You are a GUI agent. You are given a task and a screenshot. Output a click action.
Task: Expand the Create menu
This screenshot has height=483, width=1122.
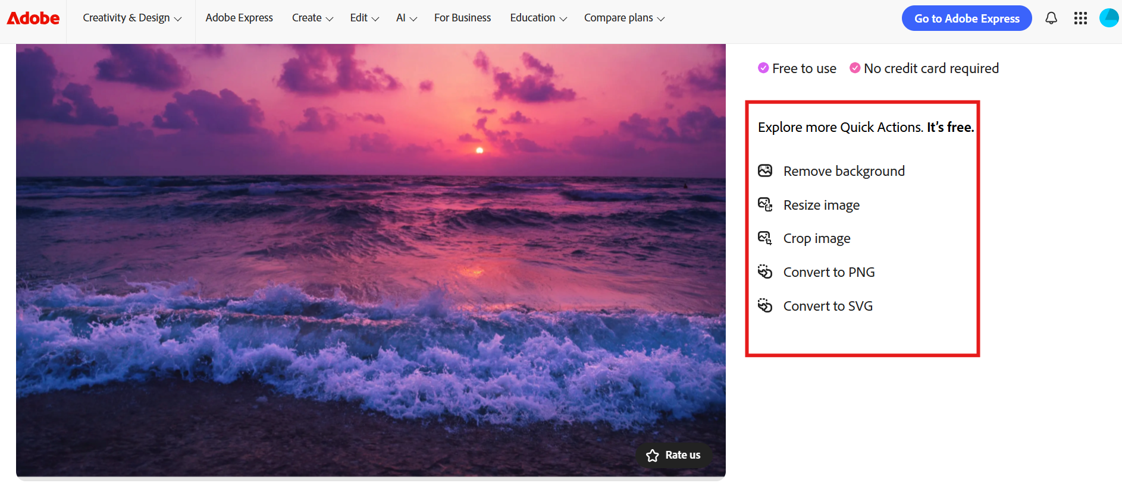(312, 18)
